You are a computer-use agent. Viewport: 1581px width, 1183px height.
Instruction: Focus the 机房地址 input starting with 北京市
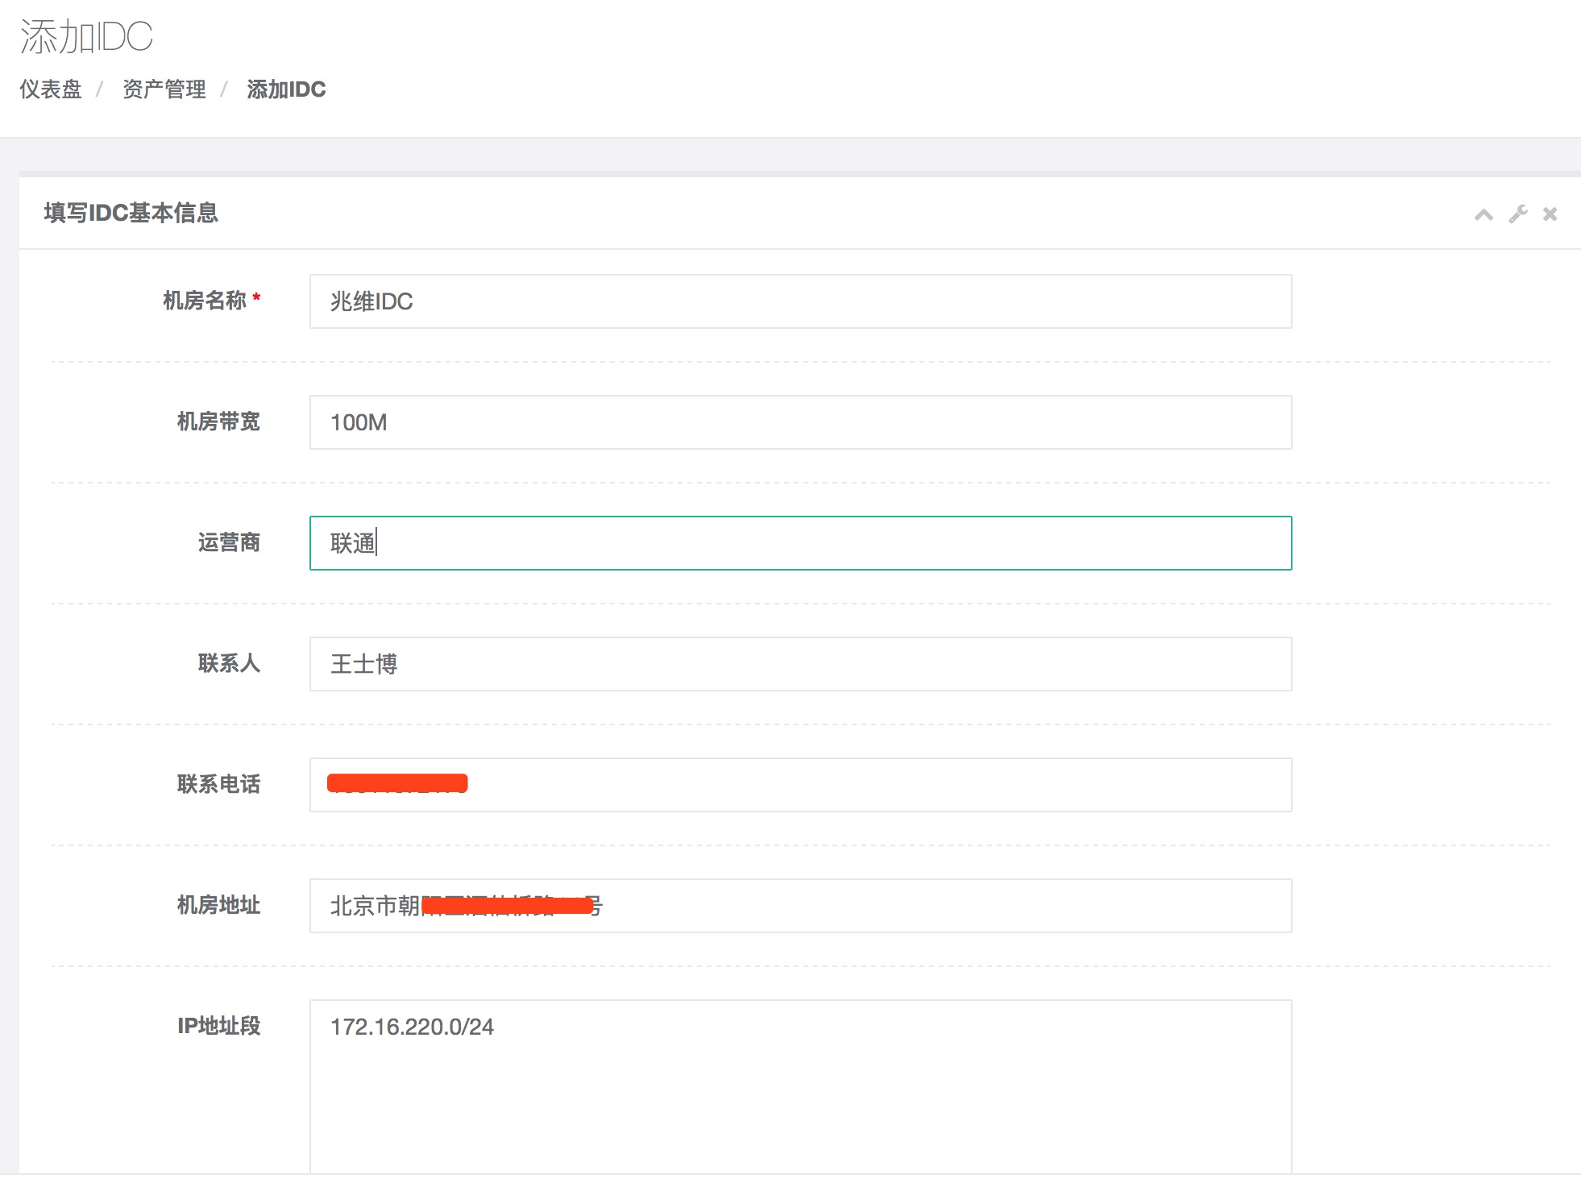(799, 906)
